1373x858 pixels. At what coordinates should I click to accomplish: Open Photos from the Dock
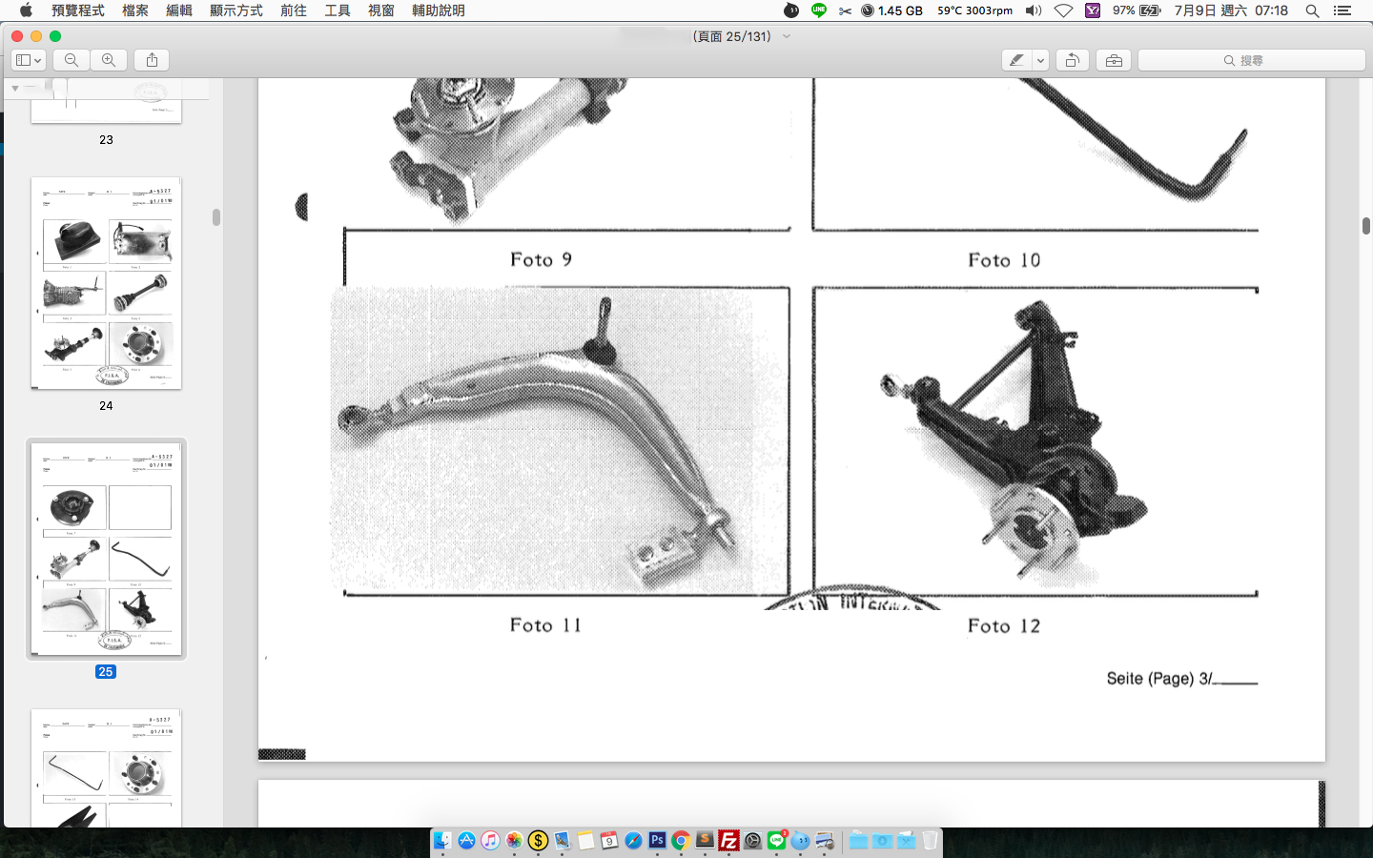click(x=514, y=840)
